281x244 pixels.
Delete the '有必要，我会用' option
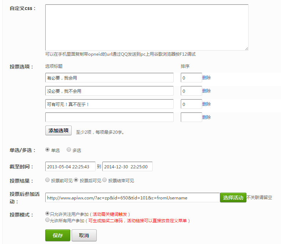(x=206, y=78)
